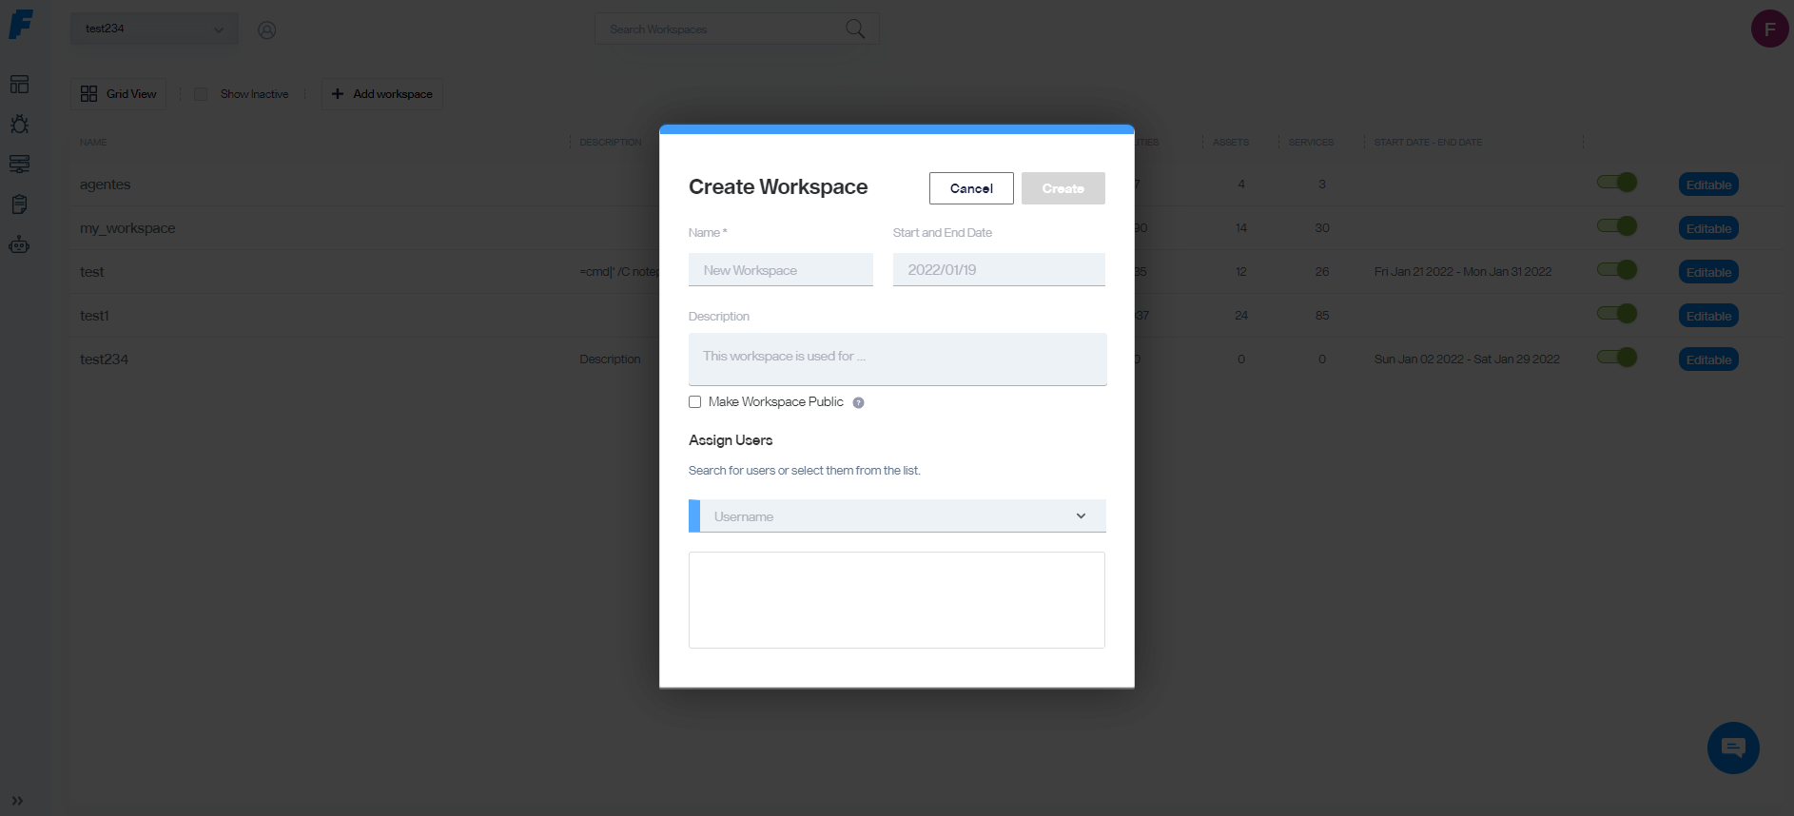Sort by DESCRIPTION column header
The height and width of the screenshot is (816, 1794).
(611, 143)
